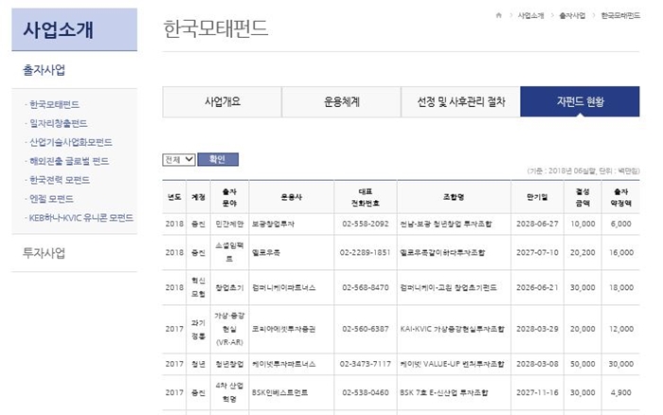Viewport: 663px width, 415px height.
Task: Open 한국모태펀드 in the sidebar
Action: tap(54, 104)
